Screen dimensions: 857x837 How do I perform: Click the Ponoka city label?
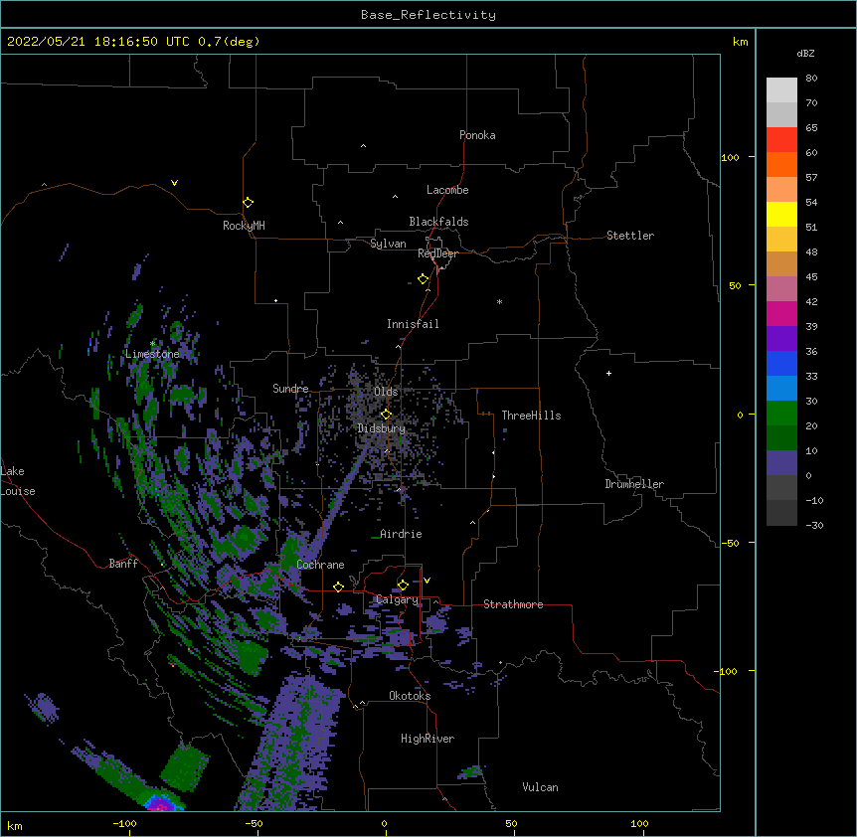pos(477,135)
